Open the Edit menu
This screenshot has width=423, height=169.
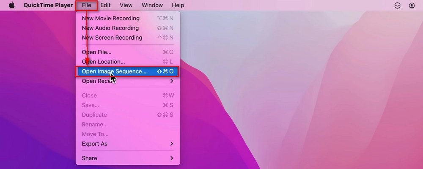click(x=105, y=5)
